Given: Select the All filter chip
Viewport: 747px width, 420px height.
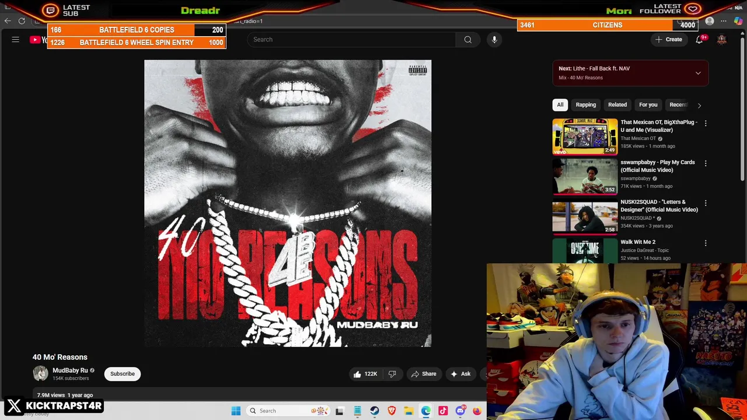Looking at the screenshot, I should (560, 105).
